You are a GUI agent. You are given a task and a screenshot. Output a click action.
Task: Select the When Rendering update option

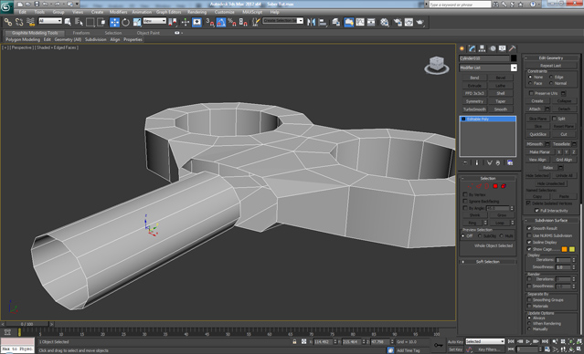point(530,324)
